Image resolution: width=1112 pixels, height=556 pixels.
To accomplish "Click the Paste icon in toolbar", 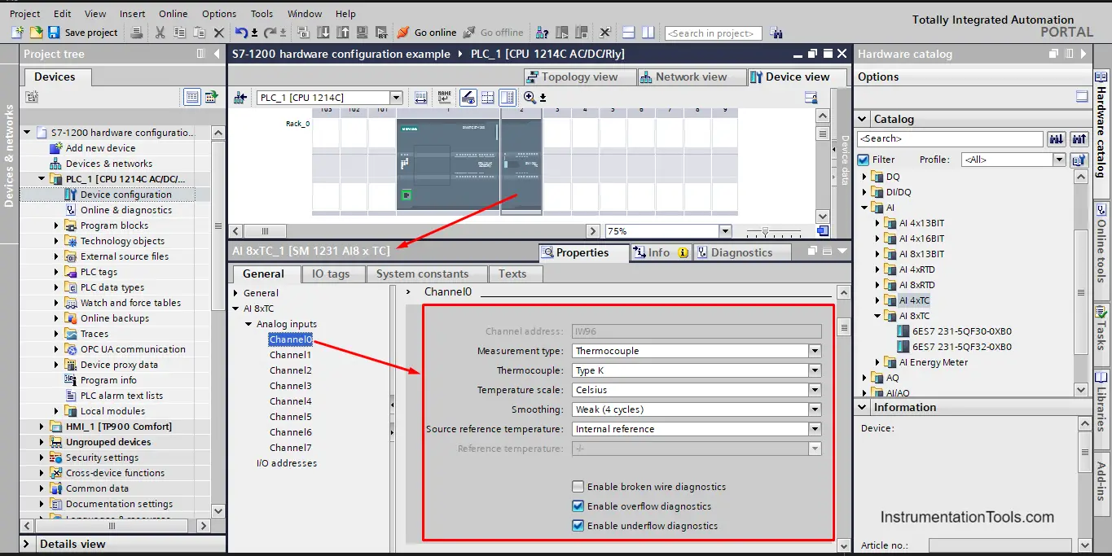I will [x=199, y=33].
